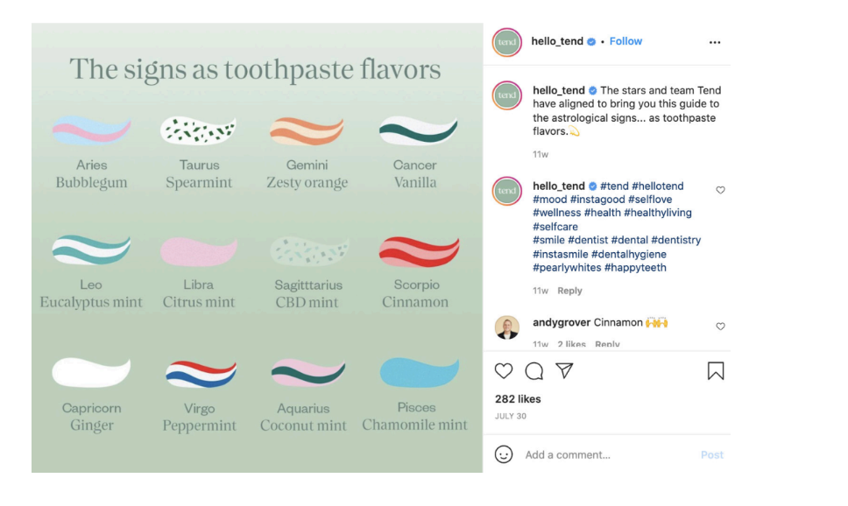This screenshot has height=506, width=848.
Task: Click the Add a comment field
Action: coord(604,455)
